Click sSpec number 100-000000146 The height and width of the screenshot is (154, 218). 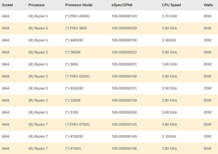tap(124, 148)
